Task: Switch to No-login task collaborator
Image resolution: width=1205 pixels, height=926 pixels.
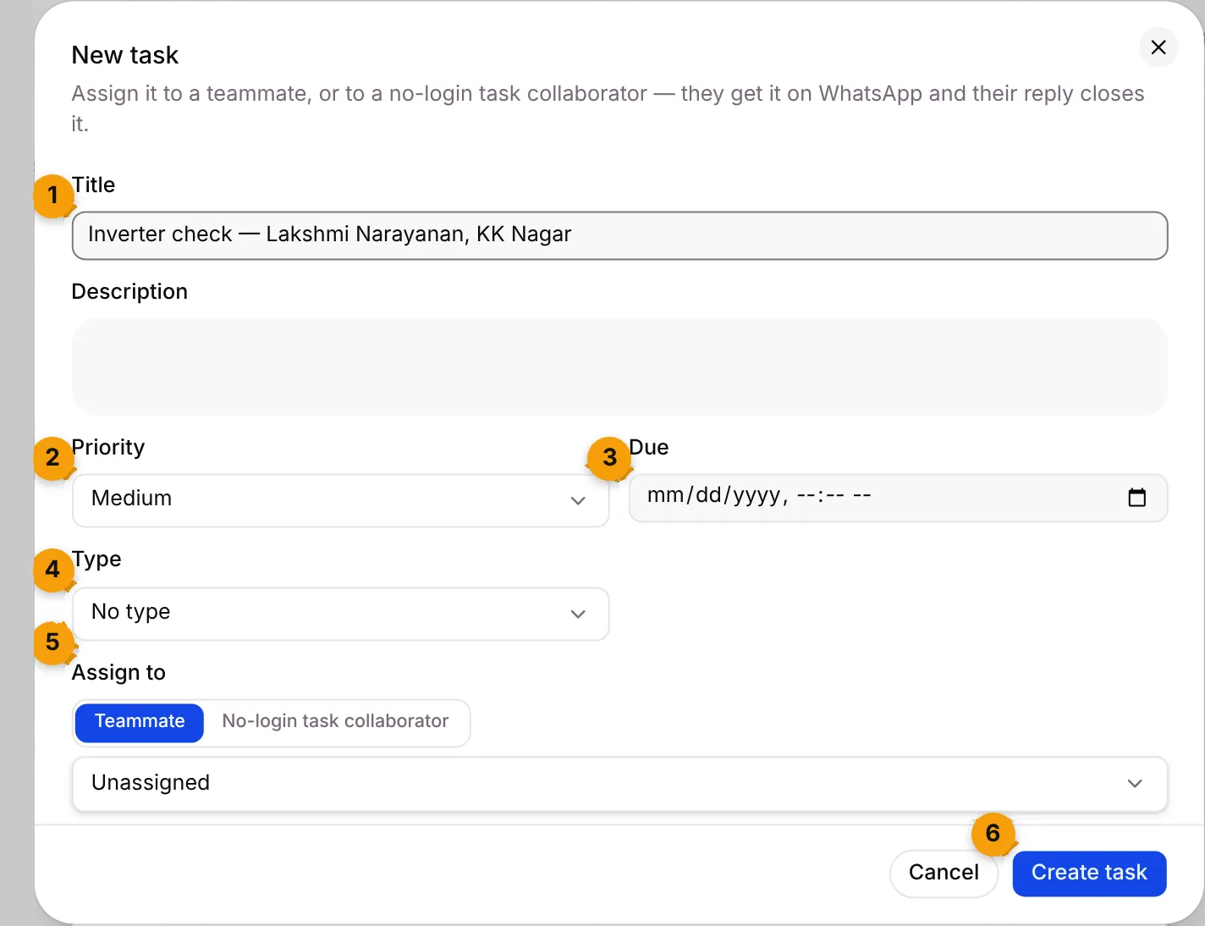Action: pos(335,722)
